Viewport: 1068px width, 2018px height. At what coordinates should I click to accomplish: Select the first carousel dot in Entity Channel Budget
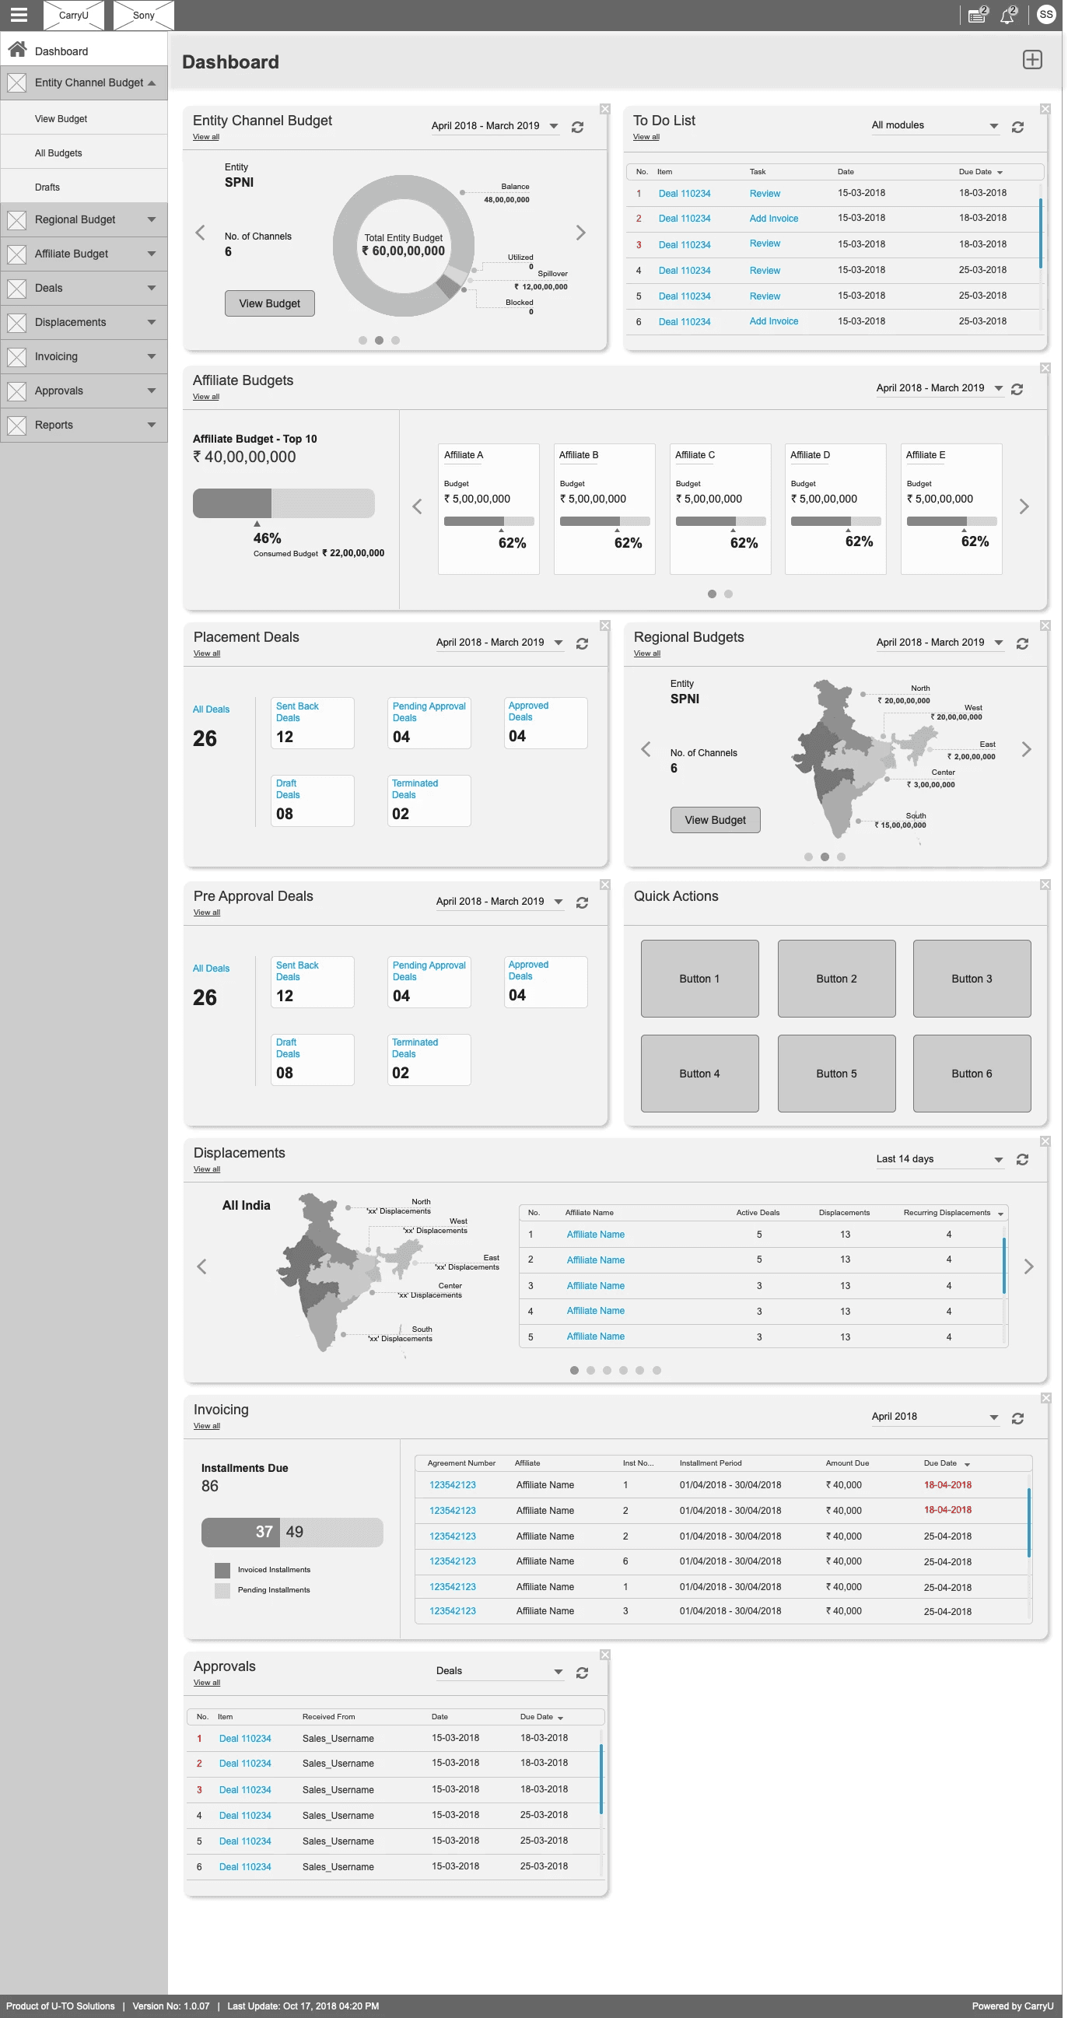(x=362, y=341)
